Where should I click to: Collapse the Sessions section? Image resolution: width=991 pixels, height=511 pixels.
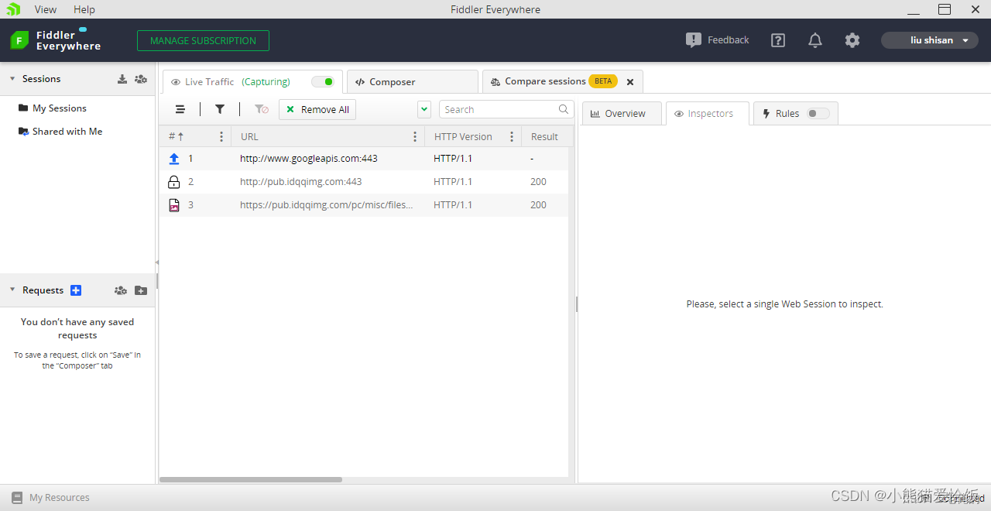point(12,79)
